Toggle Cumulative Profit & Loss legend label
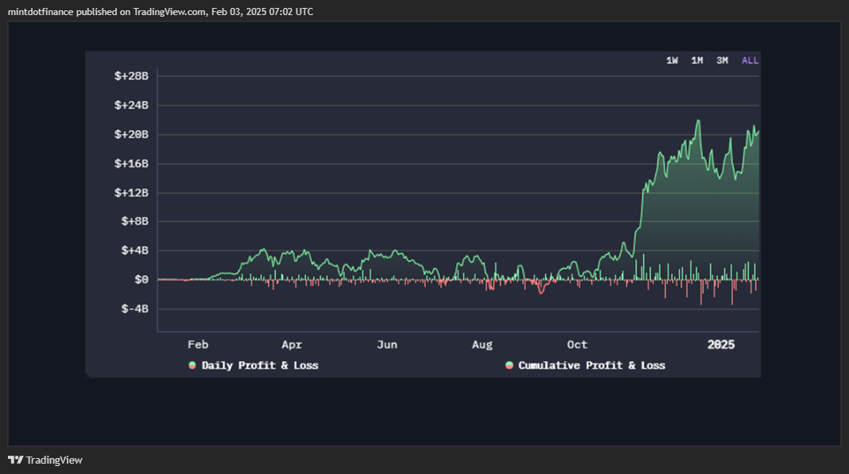 [x=591, y=365]
